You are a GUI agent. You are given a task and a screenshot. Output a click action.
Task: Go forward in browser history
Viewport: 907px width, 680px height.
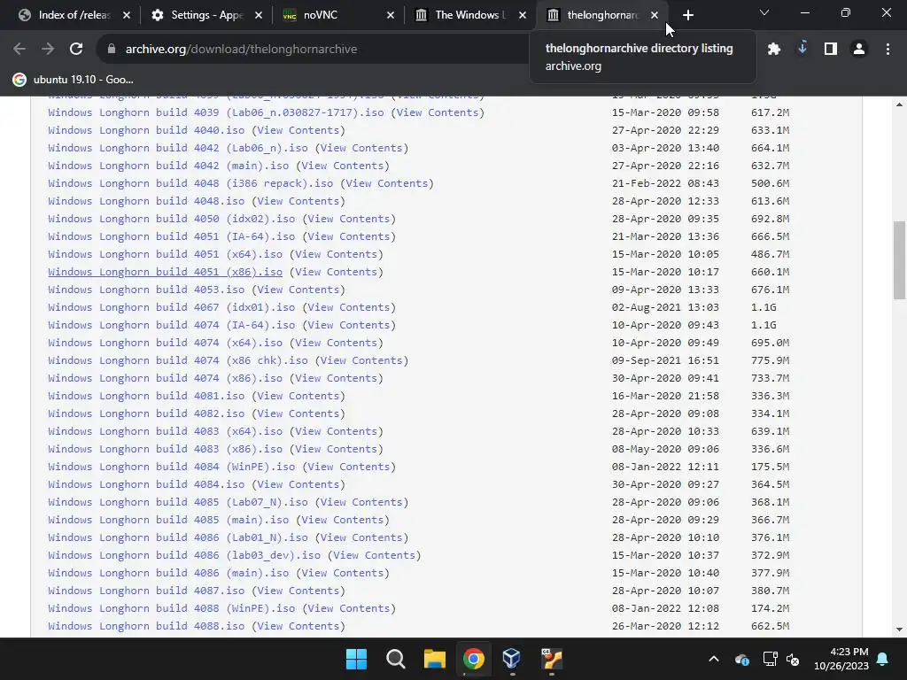pyautogui.click(x=48, y=50)
